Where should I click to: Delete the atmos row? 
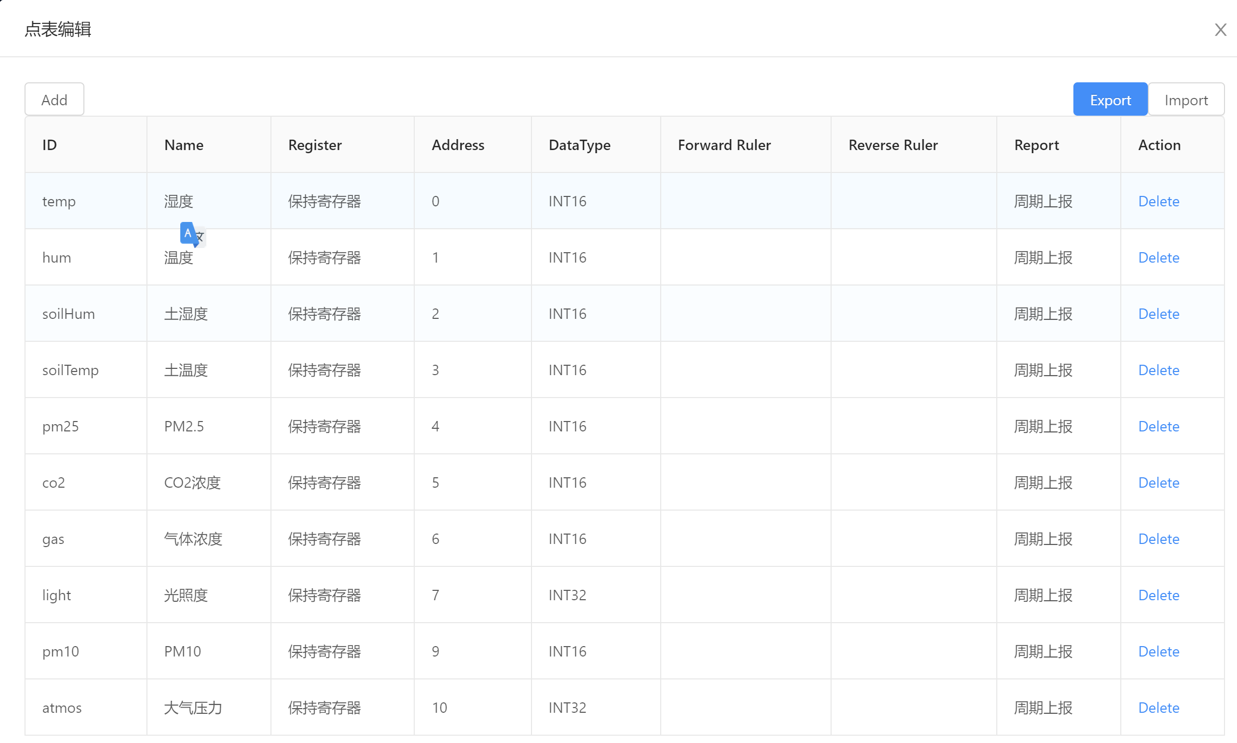[1158, 708]
